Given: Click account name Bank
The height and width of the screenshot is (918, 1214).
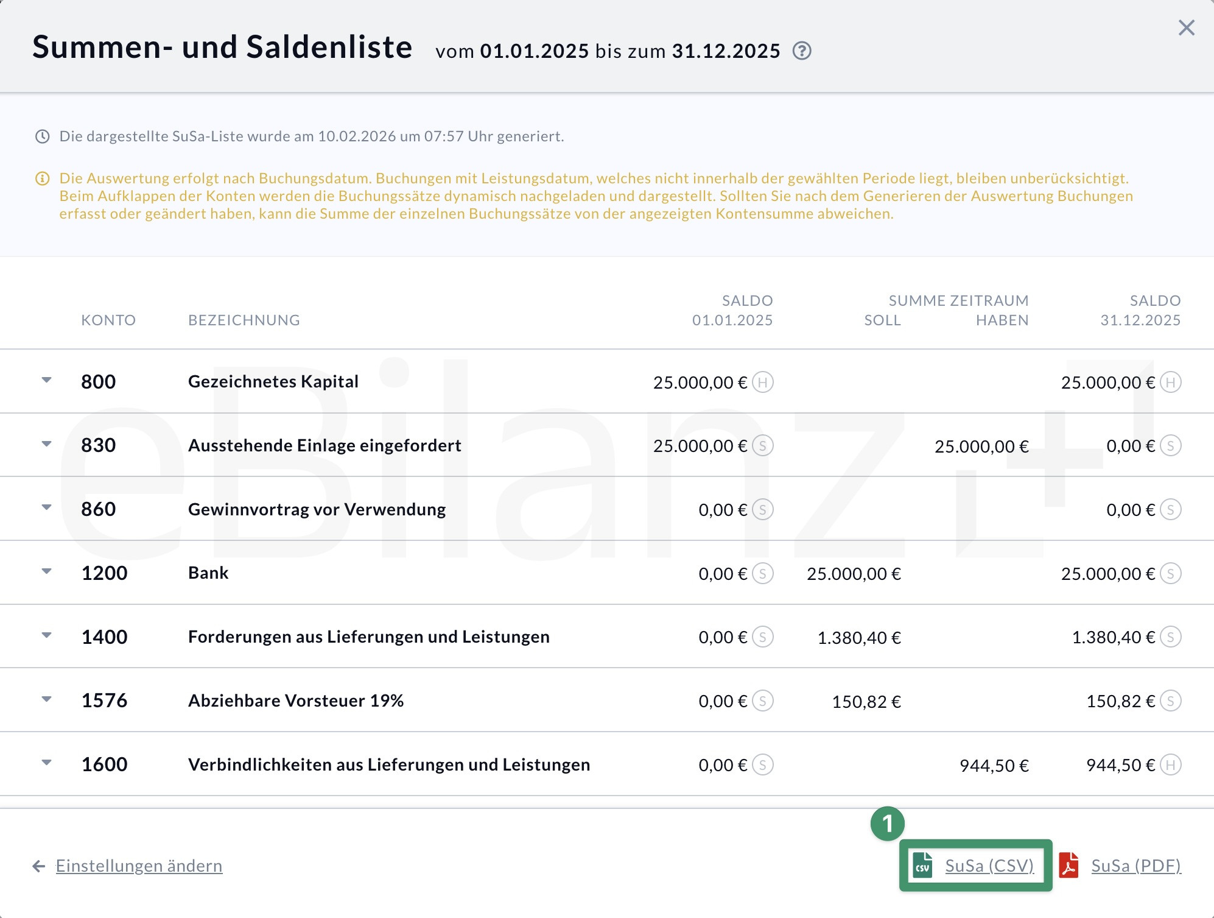Looking at the screenshot, I should (208, 573).
